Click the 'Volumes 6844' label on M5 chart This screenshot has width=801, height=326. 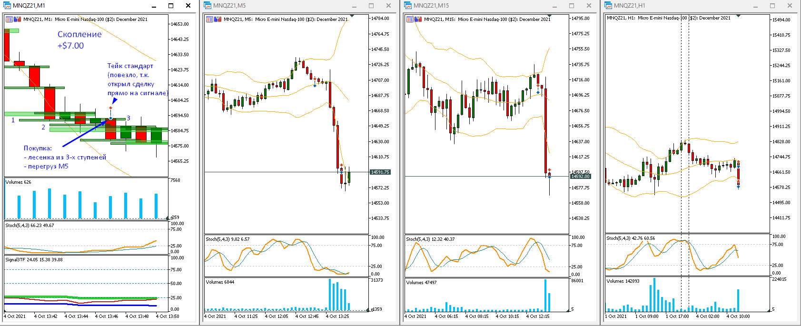[x=220, y=282]
